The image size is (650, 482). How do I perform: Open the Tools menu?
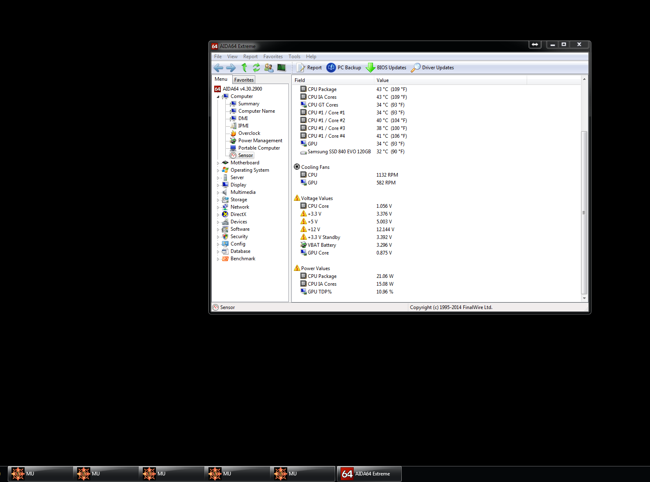[x=294, y=57]
